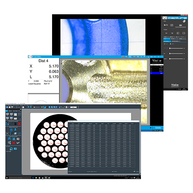Viewport: 193px width, 193px height.
Task: Start video recording with camcorder icon
Action: coord(181,25)
